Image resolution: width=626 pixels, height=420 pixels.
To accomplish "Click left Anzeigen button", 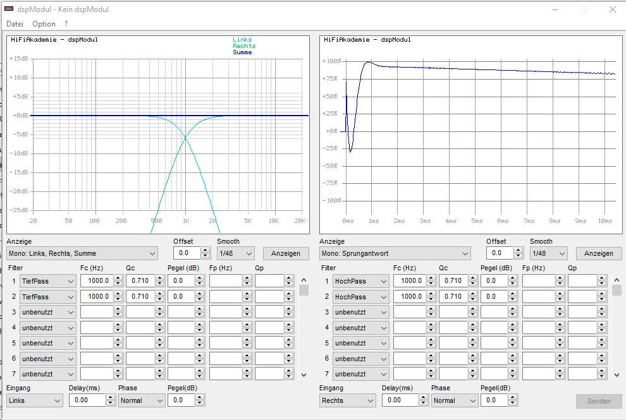I will pos(286,253).
